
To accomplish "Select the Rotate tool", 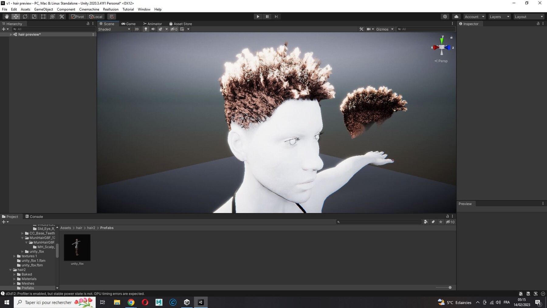I will 25,17.
